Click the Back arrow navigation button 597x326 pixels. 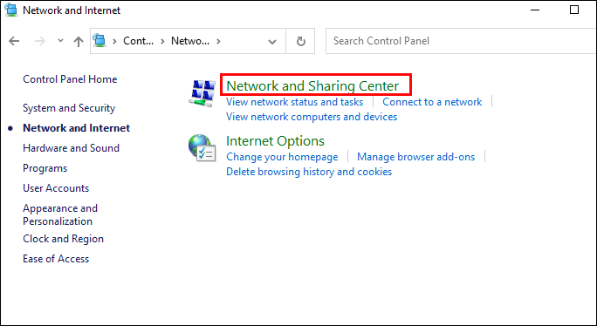[x=14, y=41]
